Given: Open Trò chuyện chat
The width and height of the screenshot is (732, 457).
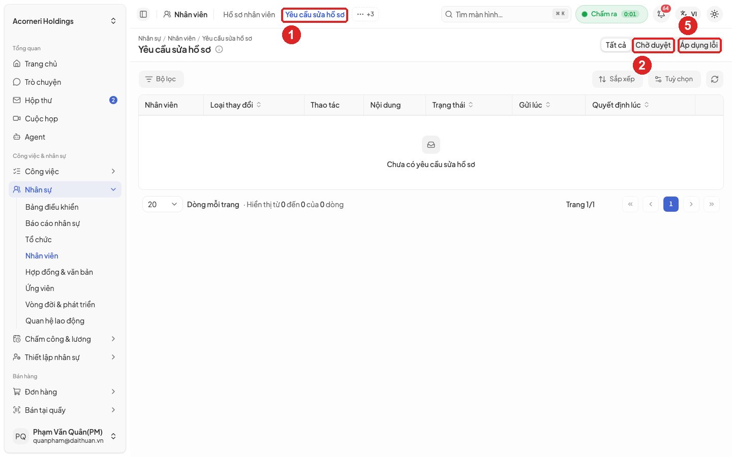Looking at the screenshot, I should click(x=65, y=82).
